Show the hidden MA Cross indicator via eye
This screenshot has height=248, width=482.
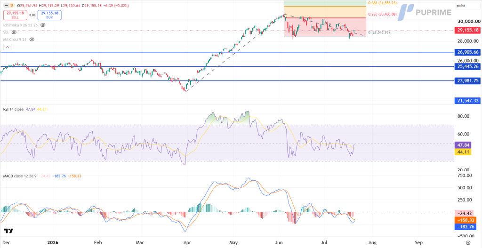coord(32,40)
